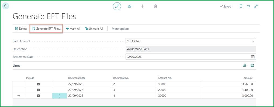This screenshot has width=274, height=107.
Task: Click the Saved status indicator
Action: click(226, 6)
